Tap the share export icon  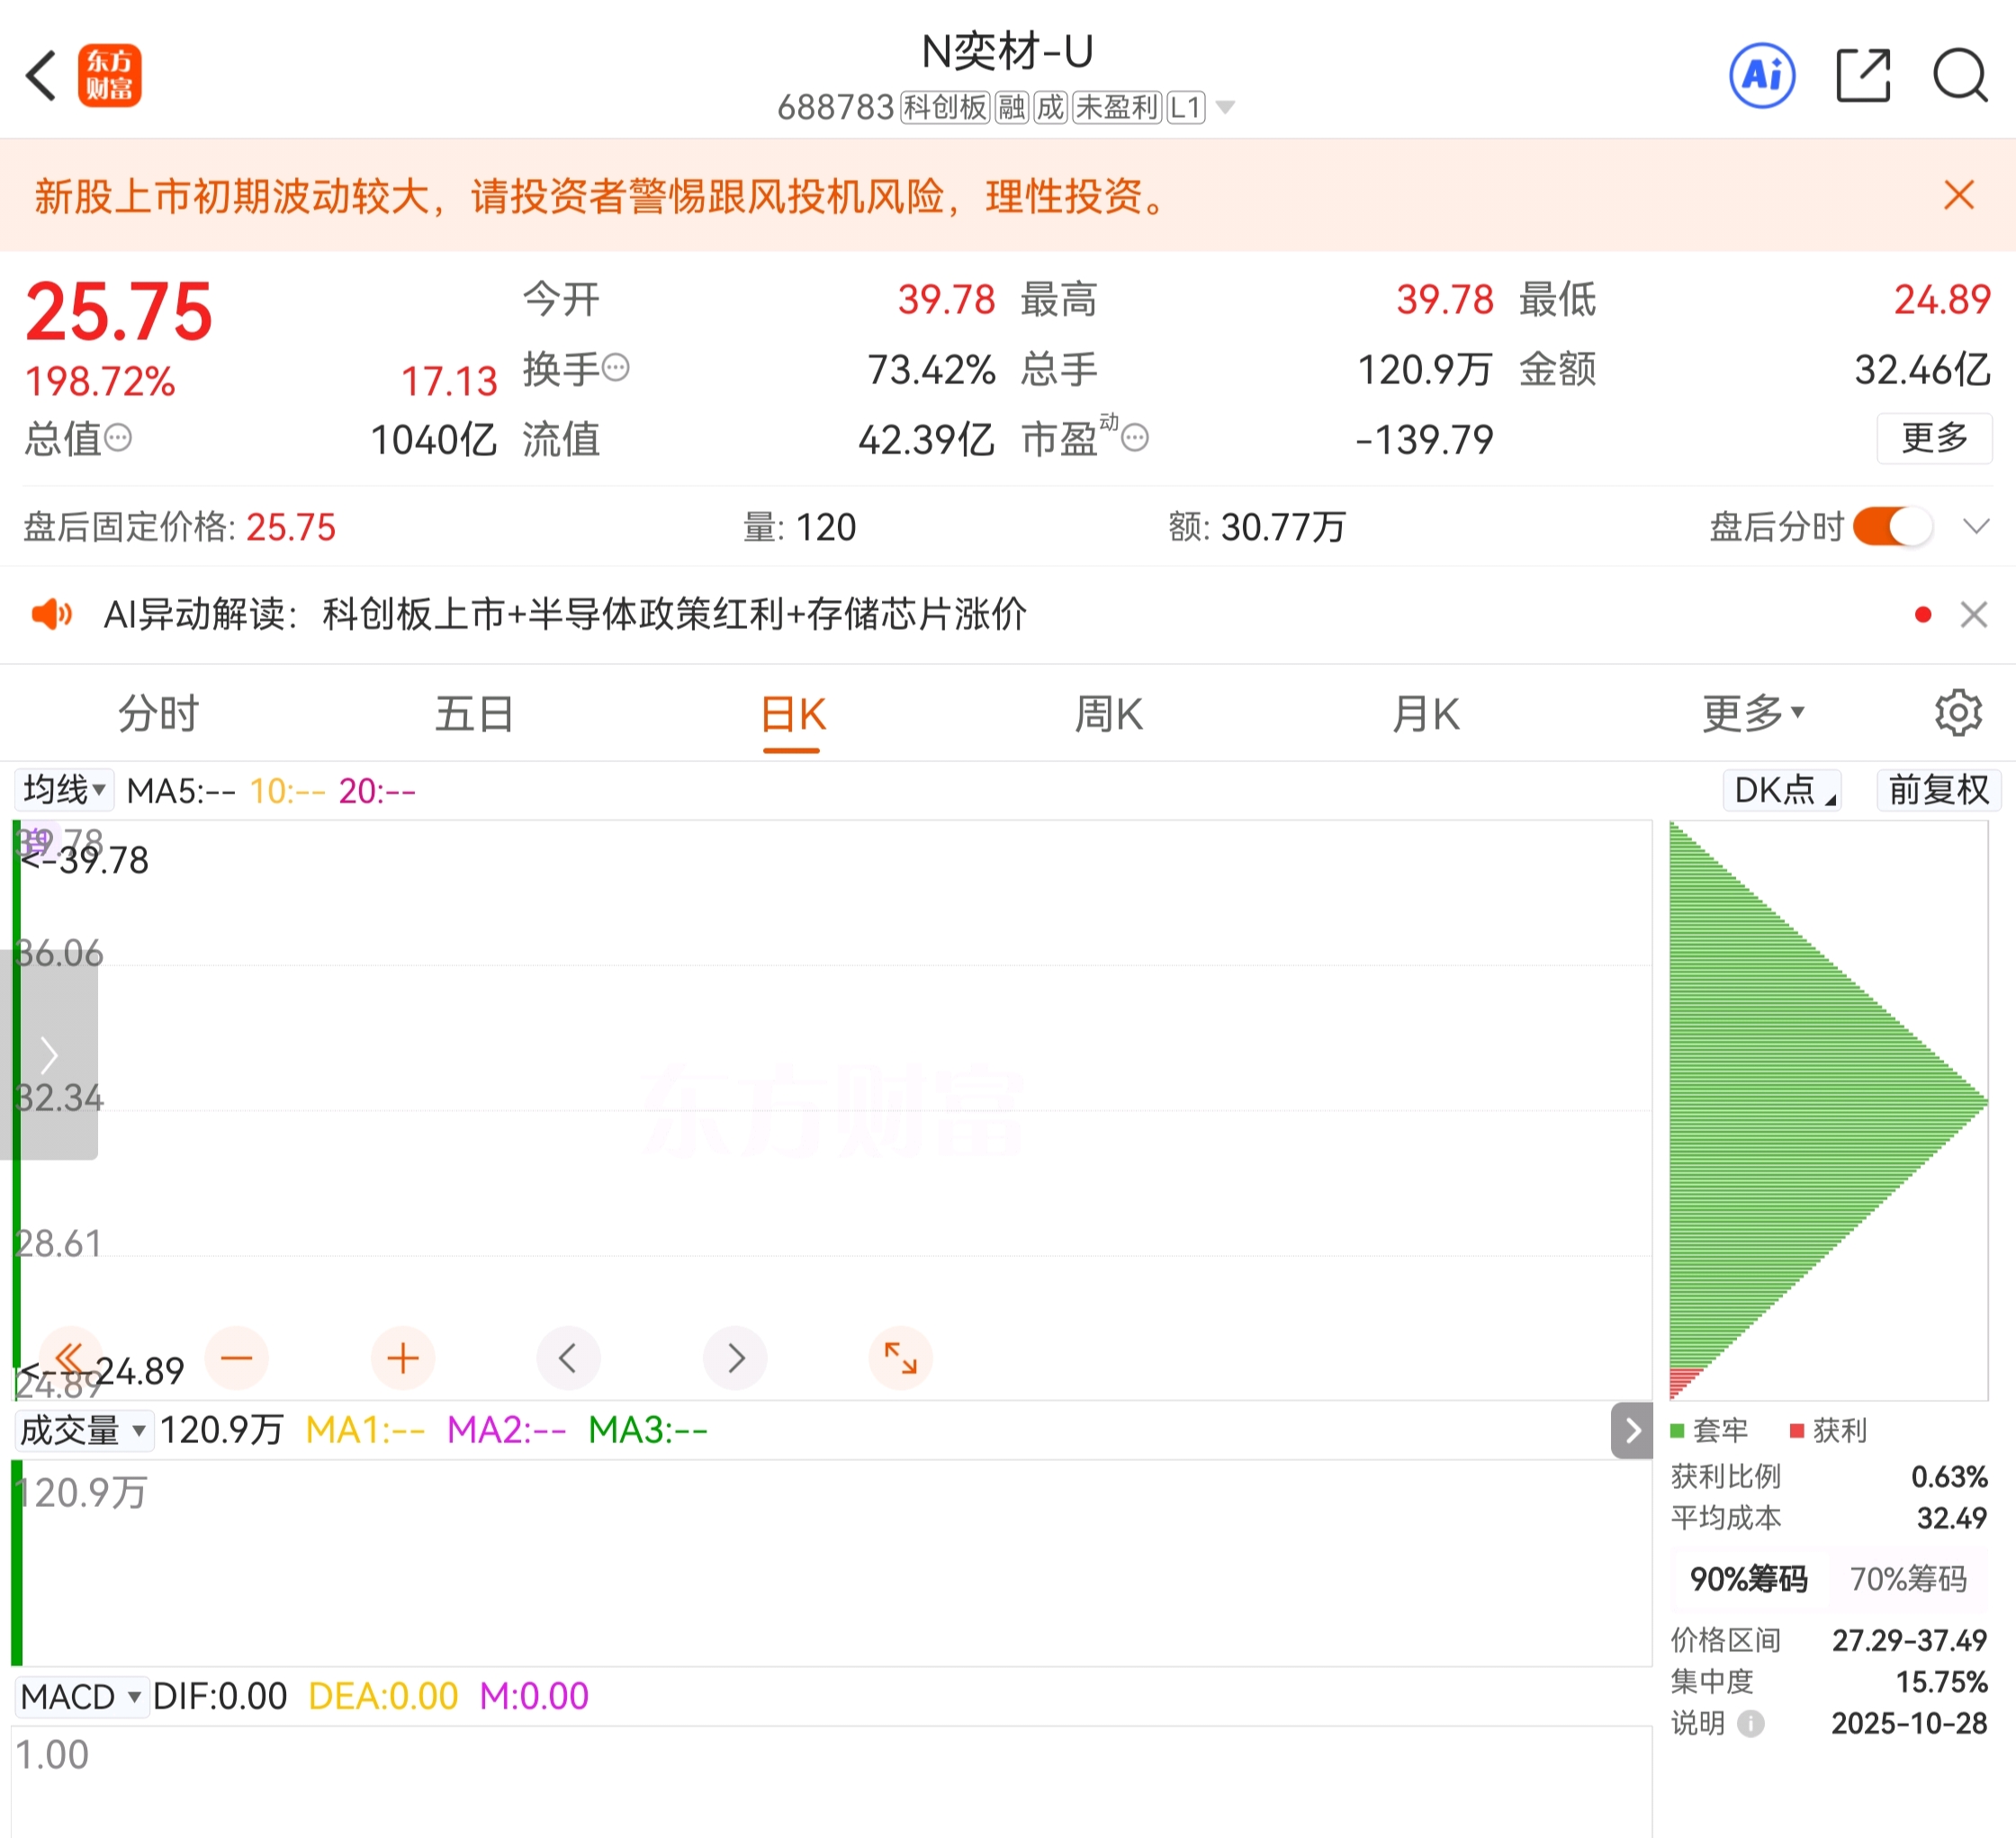tap(1863, 75)
